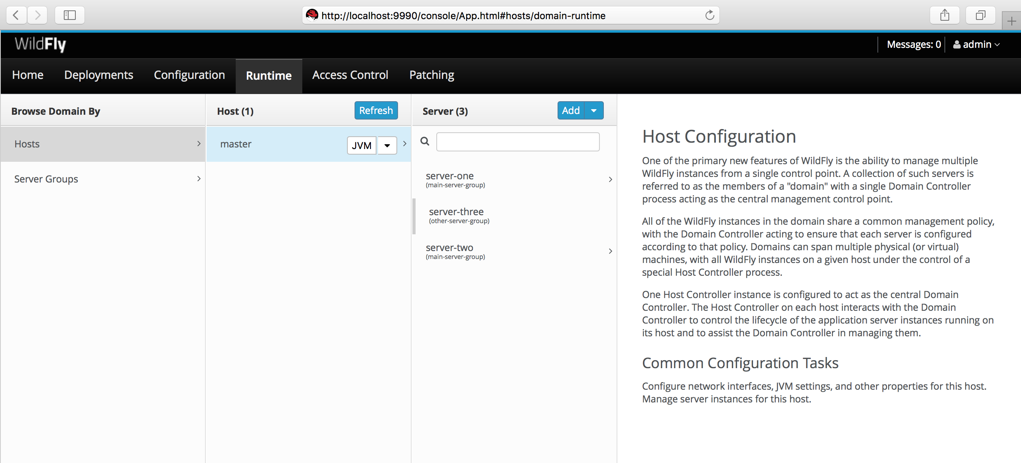Screen dimensions: 1021x463
Task: Select server-one in the server list
Action: pos(514,179)
